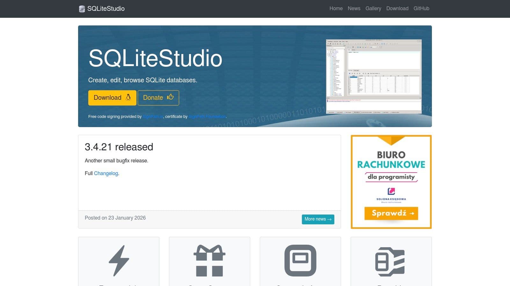Click the lightning bolt feature icon
The image size is (510, 286).
(x=118, y=261)
